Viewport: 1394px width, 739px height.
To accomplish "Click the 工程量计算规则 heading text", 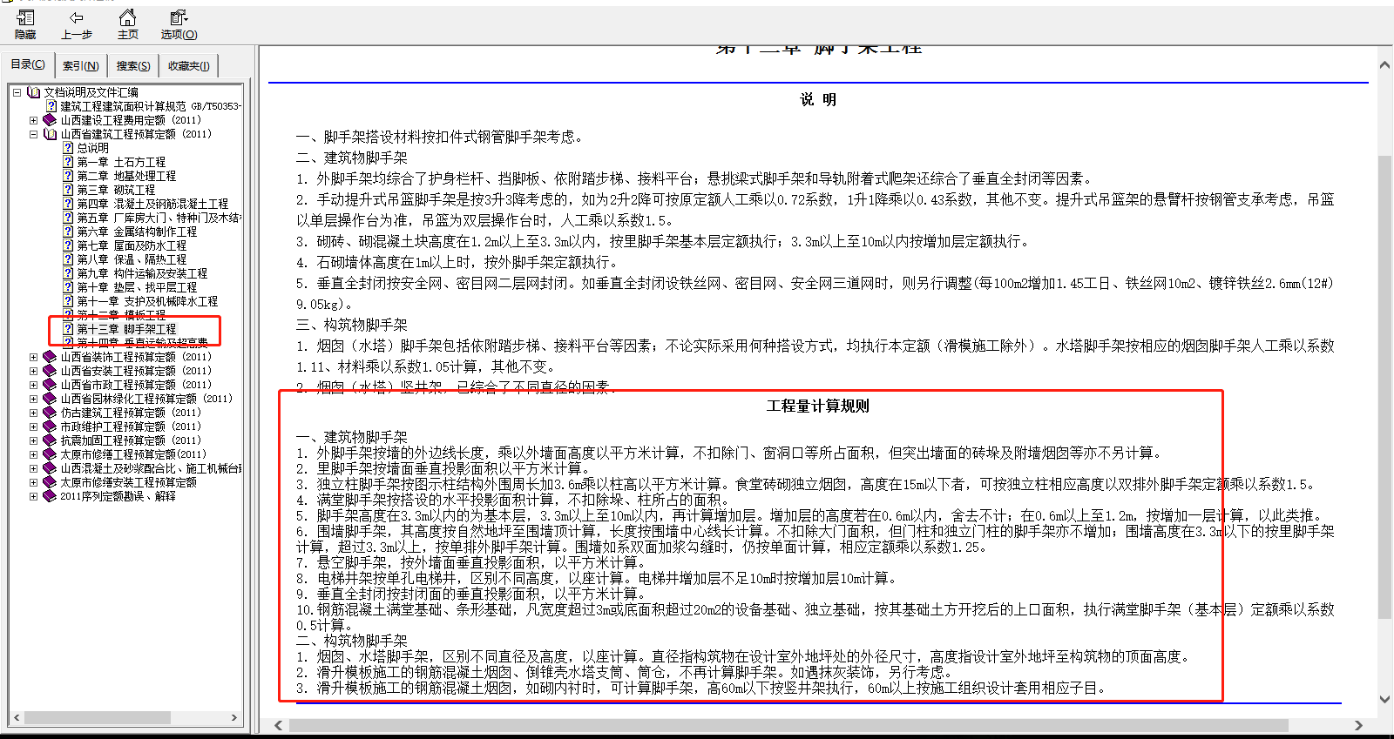I will point(817,406).
